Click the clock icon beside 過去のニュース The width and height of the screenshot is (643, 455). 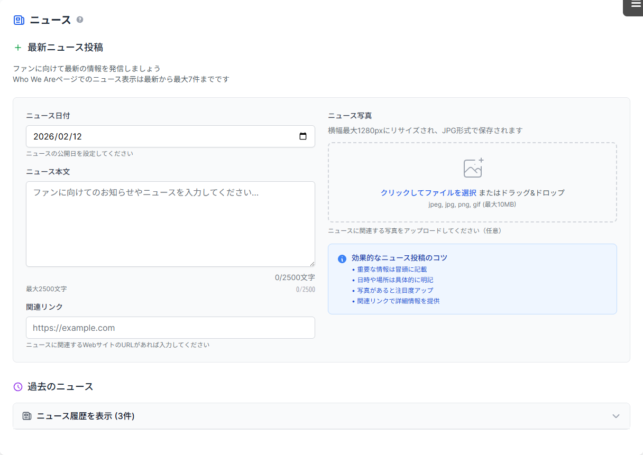tap(17, 386)
